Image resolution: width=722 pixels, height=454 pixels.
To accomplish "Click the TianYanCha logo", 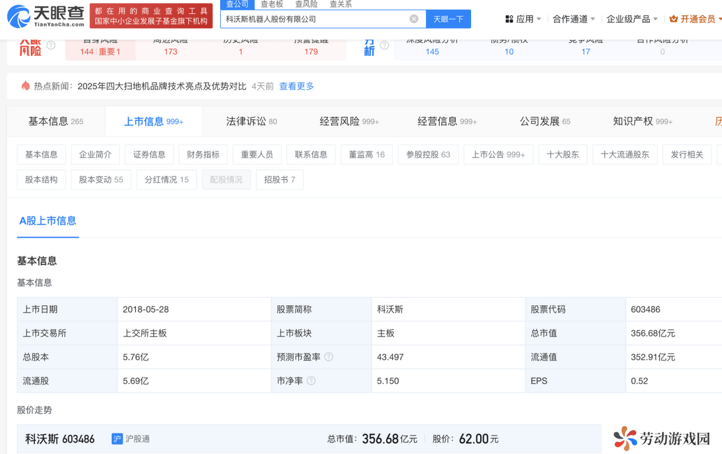I will (x=46, y=16).
